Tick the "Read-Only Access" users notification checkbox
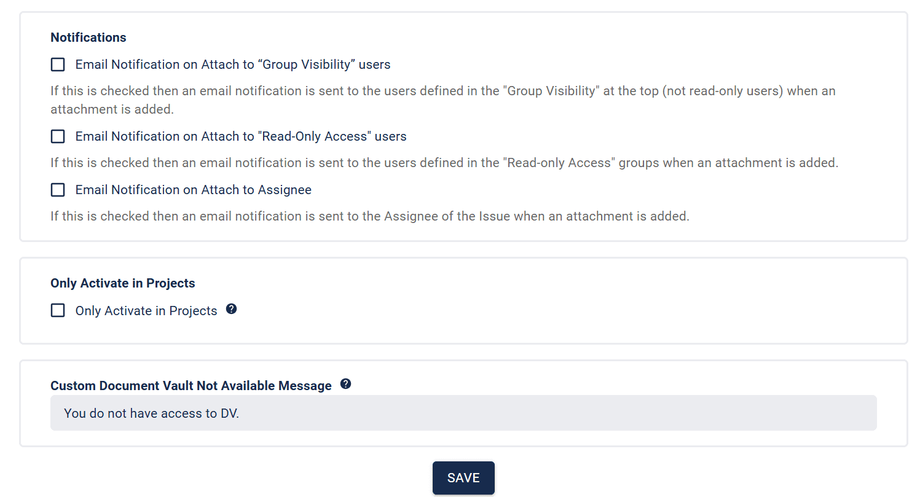Viewport: 920px width, 497px height. [58, 136]
